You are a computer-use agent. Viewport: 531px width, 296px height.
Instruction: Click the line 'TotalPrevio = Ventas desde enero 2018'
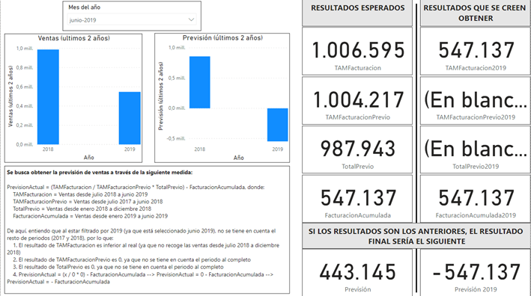click(x=82, y=209)
